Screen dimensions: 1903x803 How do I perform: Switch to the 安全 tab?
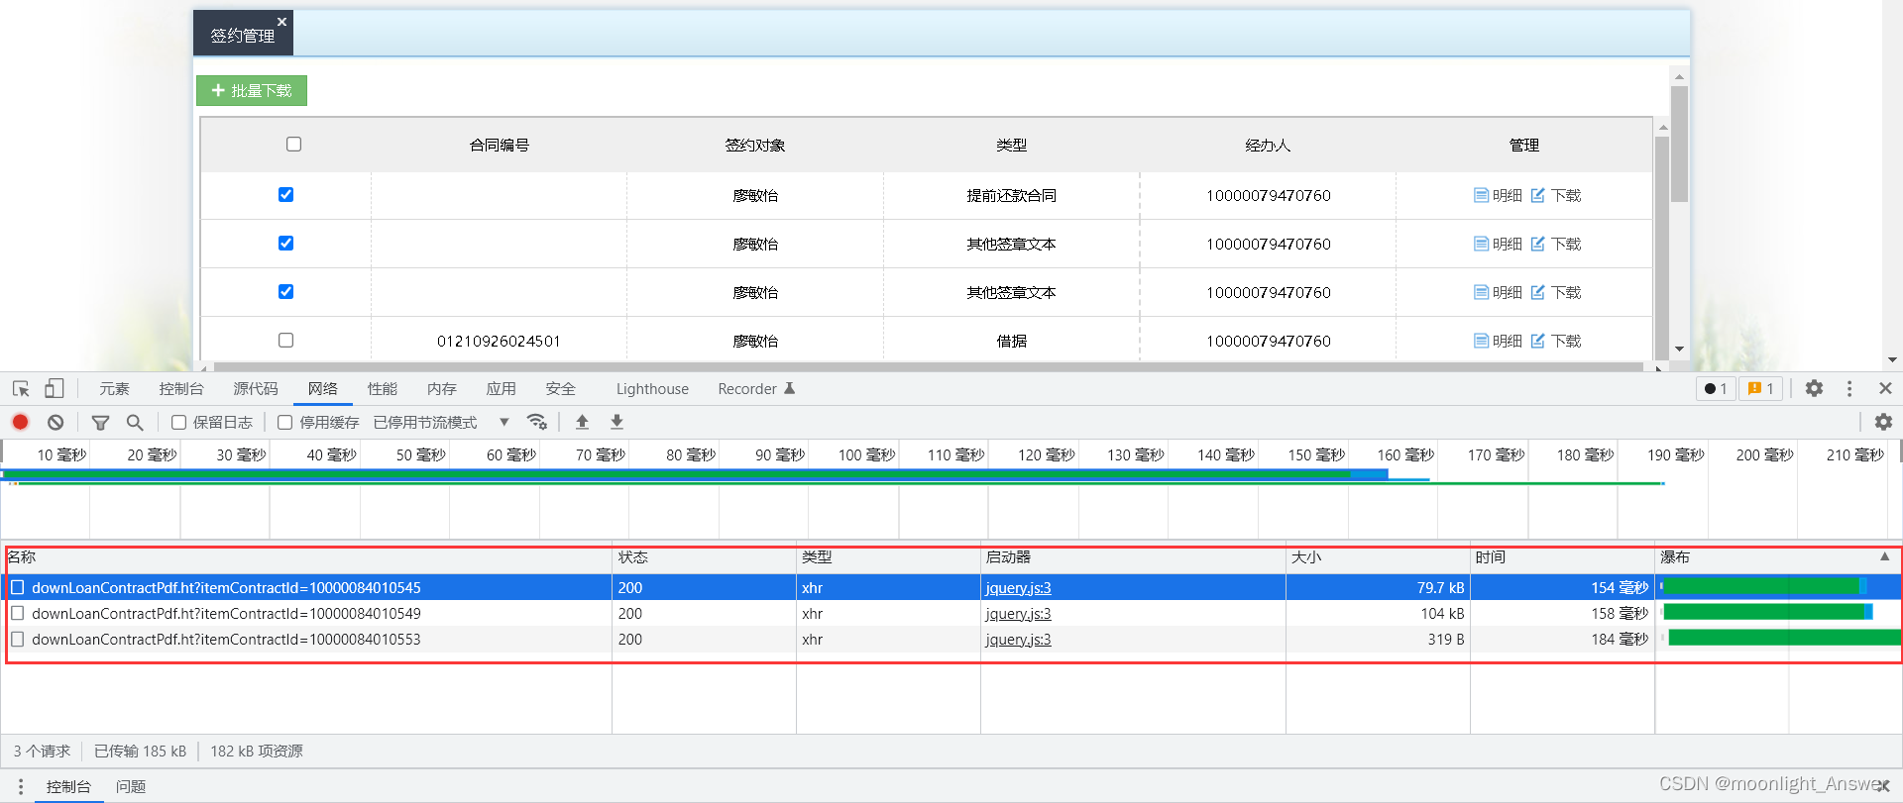click(x=561, y=388)
